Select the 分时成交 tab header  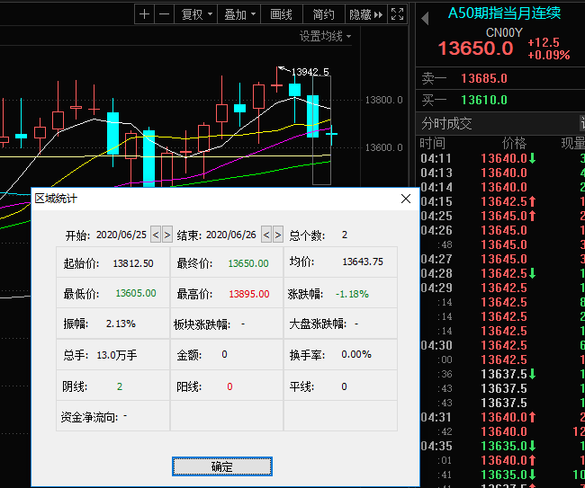click(x=446, y=123)
